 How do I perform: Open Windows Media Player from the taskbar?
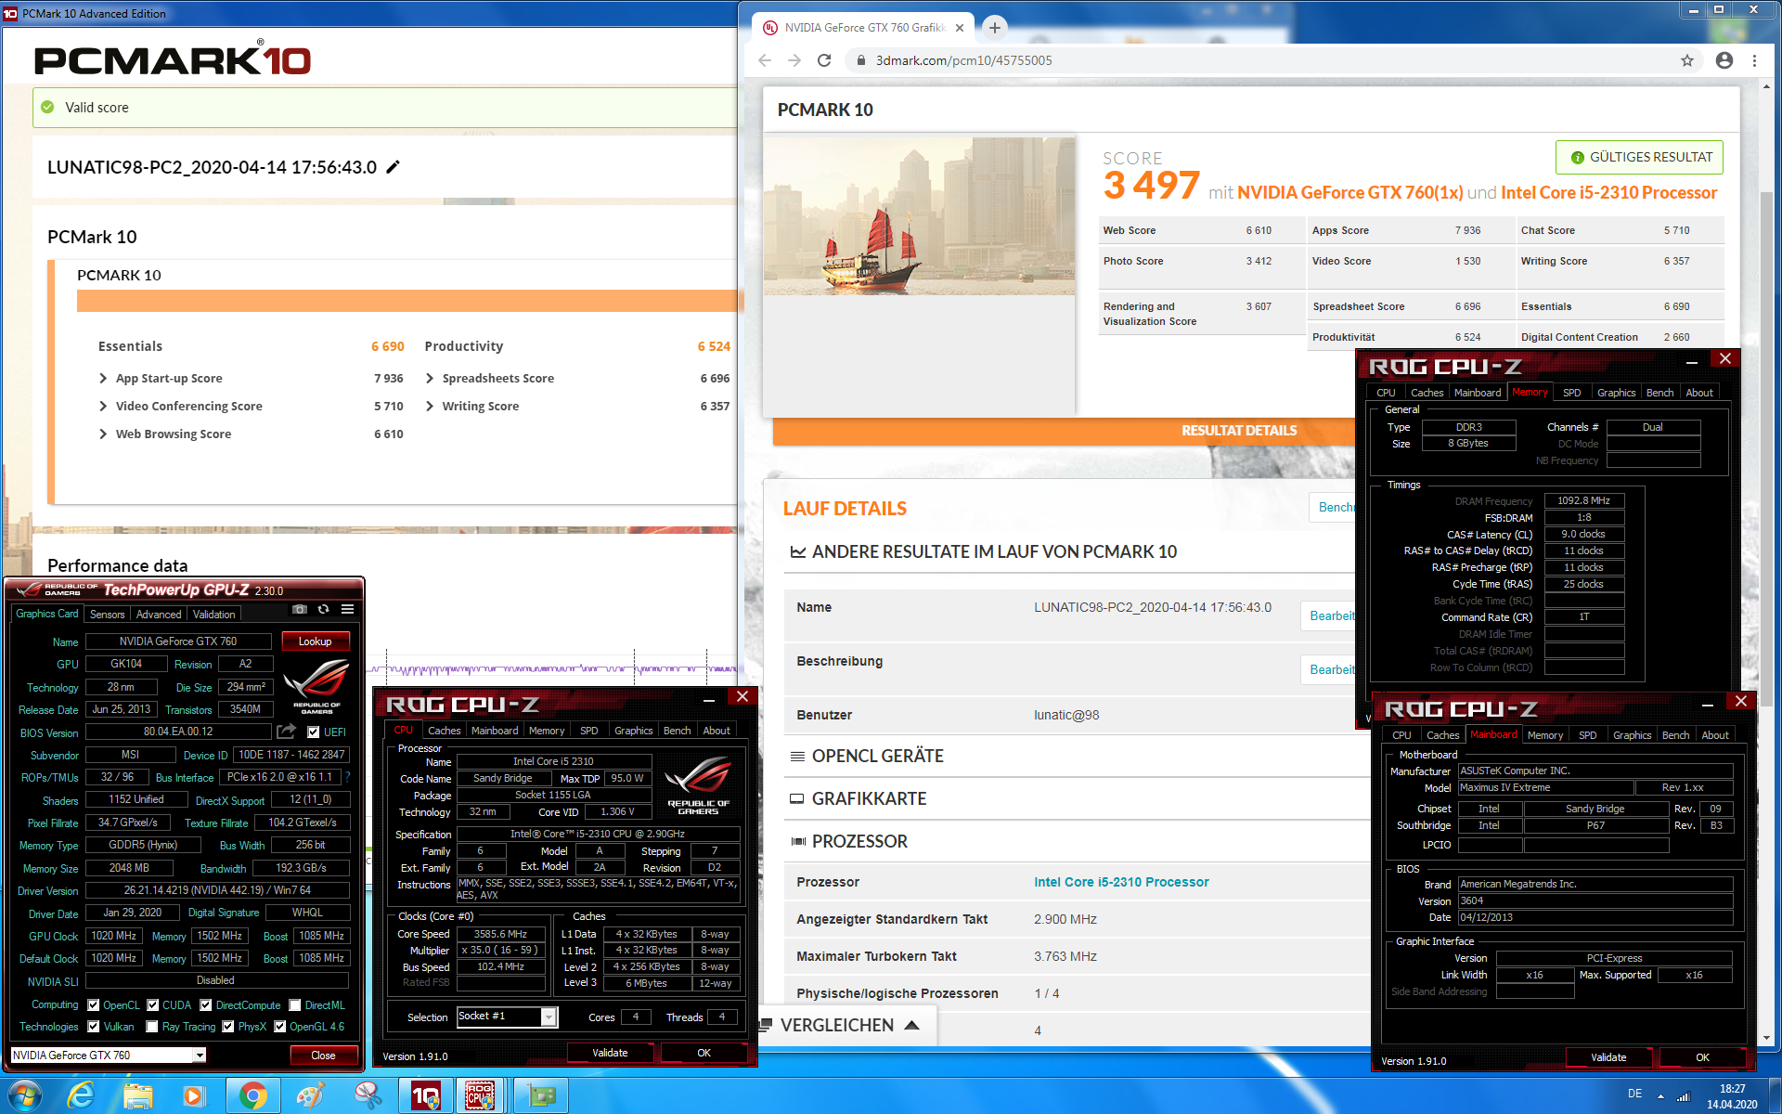coord(194,1095)
